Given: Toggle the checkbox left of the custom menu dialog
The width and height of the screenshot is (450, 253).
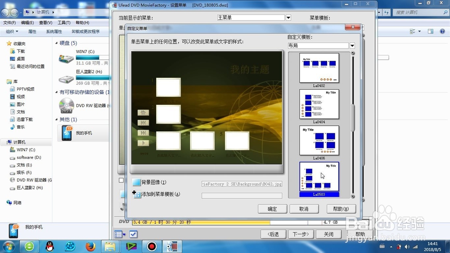Looking at the screenshot, I should (x=121, y=181).
